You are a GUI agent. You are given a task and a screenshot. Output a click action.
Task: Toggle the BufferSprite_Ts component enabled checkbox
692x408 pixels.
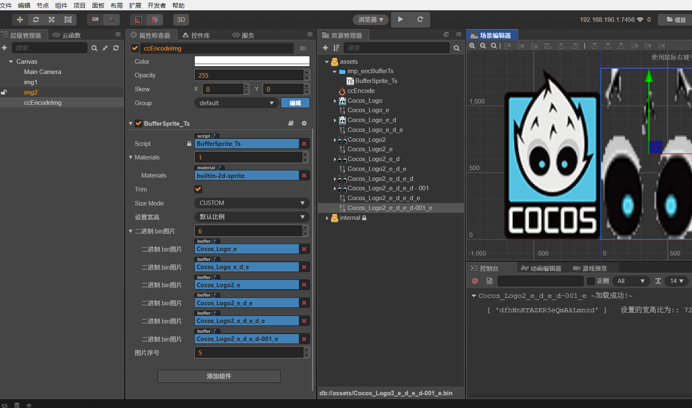pos(139,123)
